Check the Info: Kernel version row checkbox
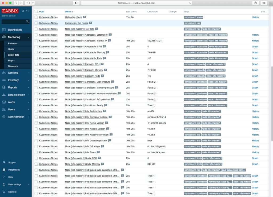The width and height of the screenshot is (273, 197). (x=36, y=123)
